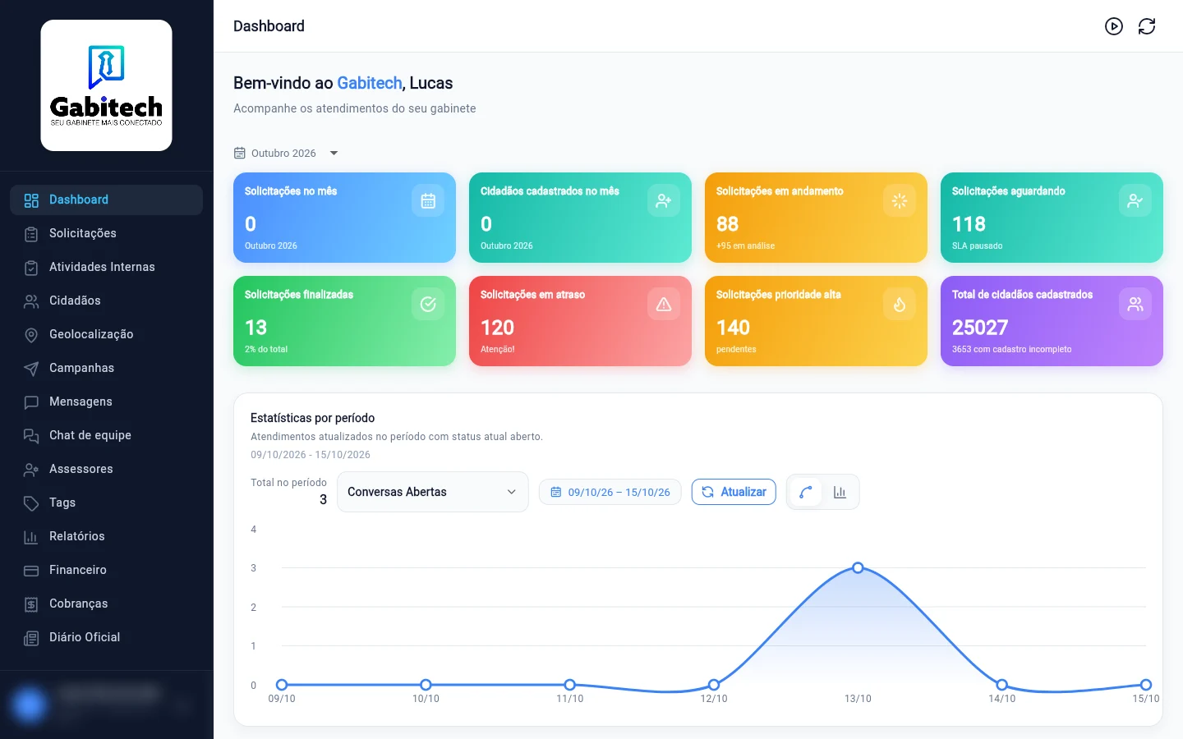Open Geolocalização from the sidebar

point(107,334)
